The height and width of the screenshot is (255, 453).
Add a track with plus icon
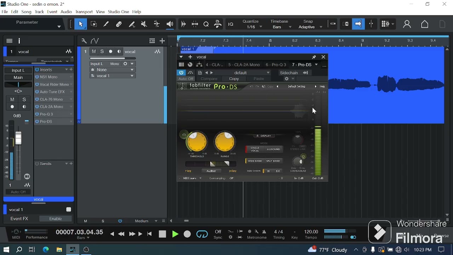(163, 41)
